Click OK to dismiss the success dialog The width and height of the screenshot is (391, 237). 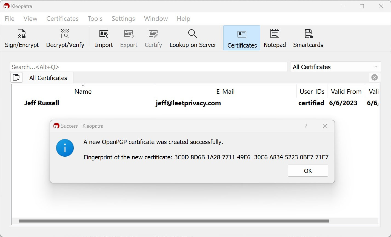click(308, 170)
